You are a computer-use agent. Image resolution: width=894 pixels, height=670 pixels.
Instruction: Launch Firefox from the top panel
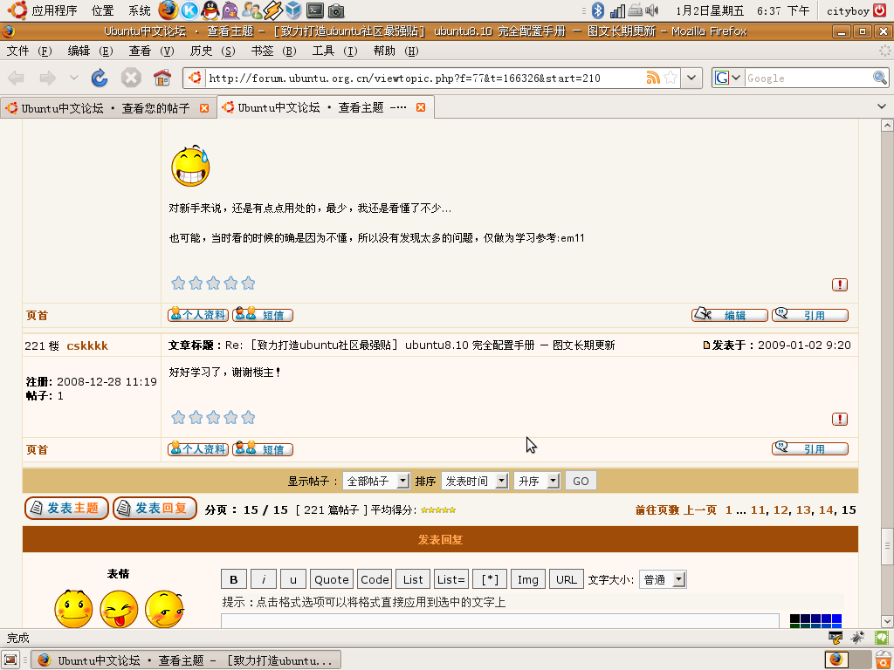[x=168, y=10]
